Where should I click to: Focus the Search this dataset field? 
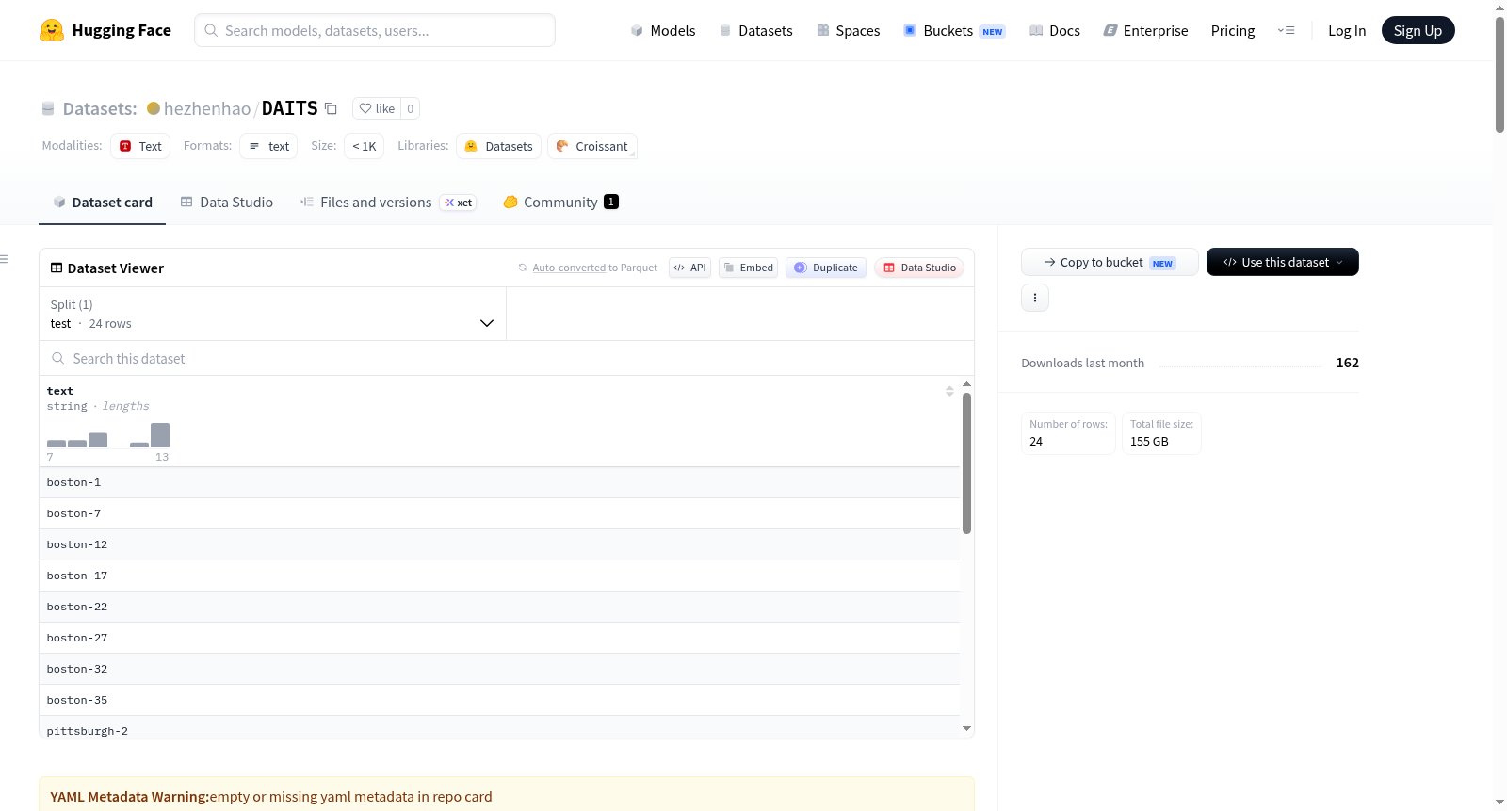pyautogui.click(x=507, y=358)
